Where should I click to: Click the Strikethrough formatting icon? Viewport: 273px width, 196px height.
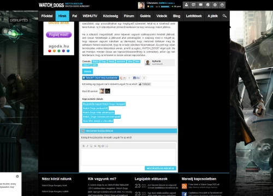click(95, 146)
